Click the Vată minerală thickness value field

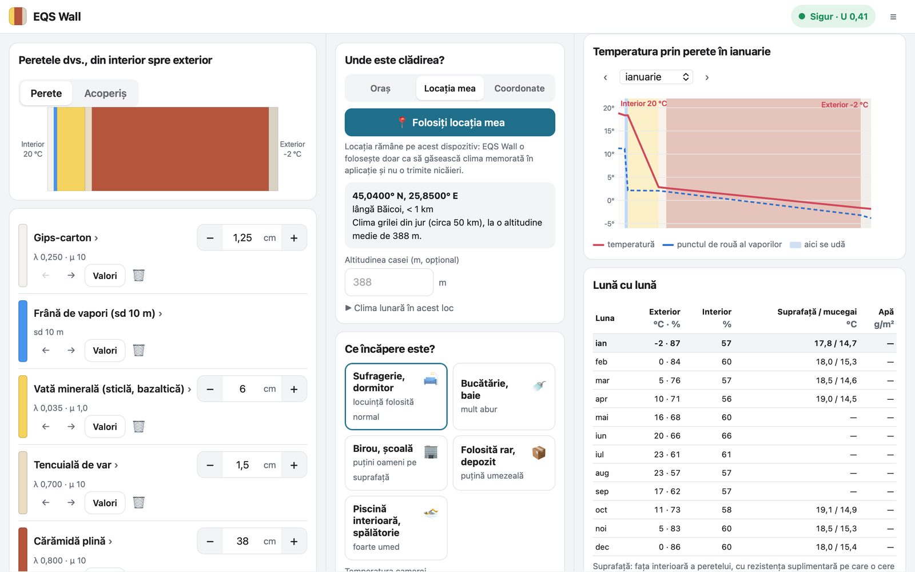[x=242, y=389]
